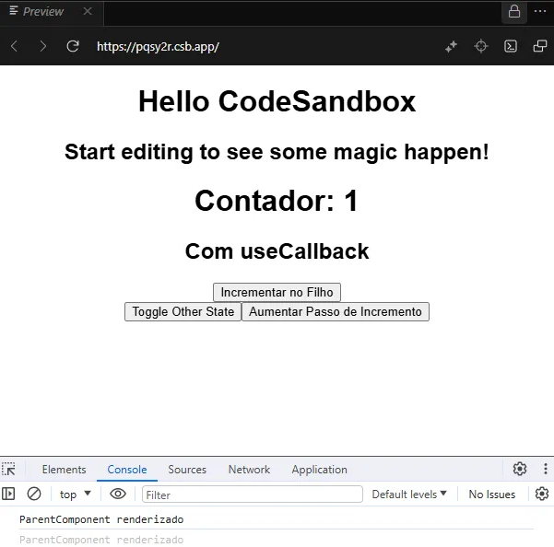Screen dimensions: 554x547
Task: Click the Contador: 1 heading
Action: tap(277, 201)
